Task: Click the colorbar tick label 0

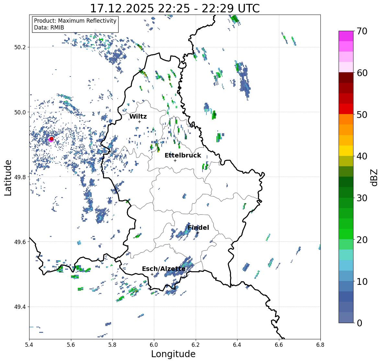Action: pyautogui.click(x=359, y=323)
